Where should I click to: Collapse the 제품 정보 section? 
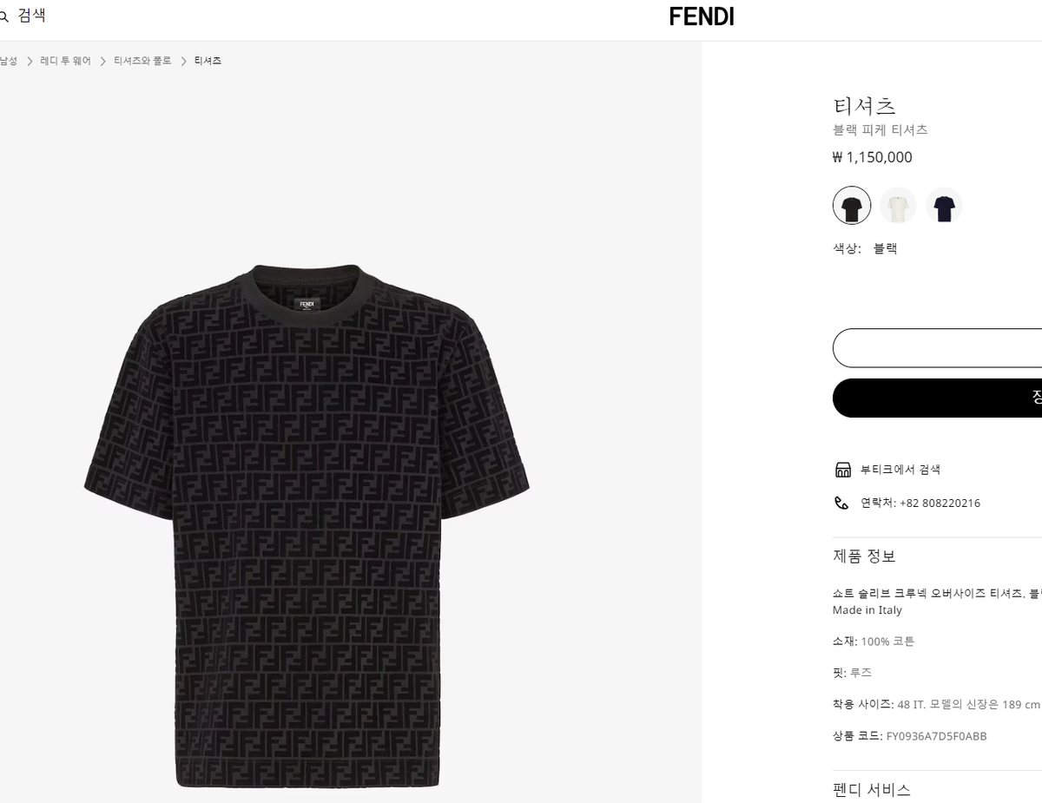click(x=864, y=556)
